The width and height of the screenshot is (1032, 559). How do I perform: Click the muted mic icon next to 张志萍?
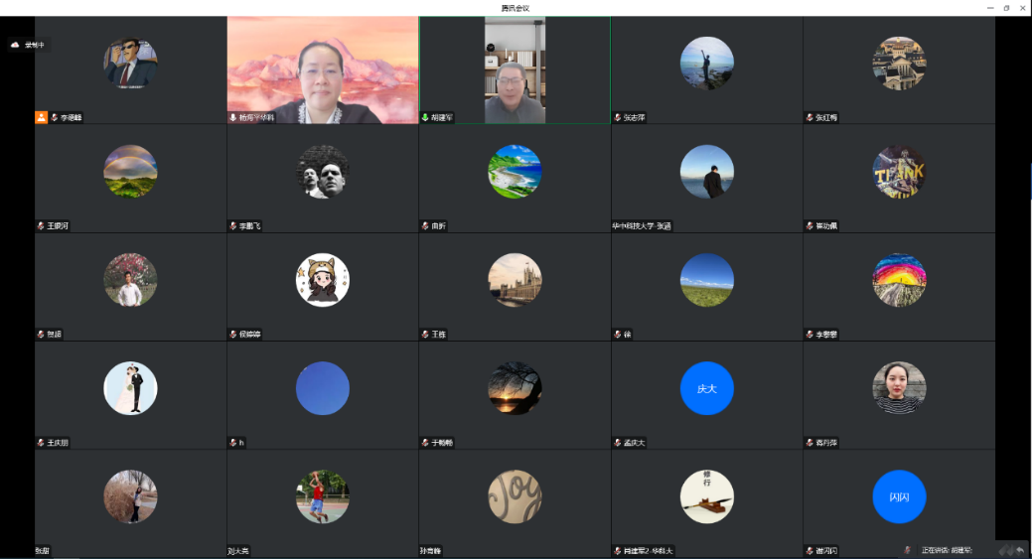pos(617,117)
